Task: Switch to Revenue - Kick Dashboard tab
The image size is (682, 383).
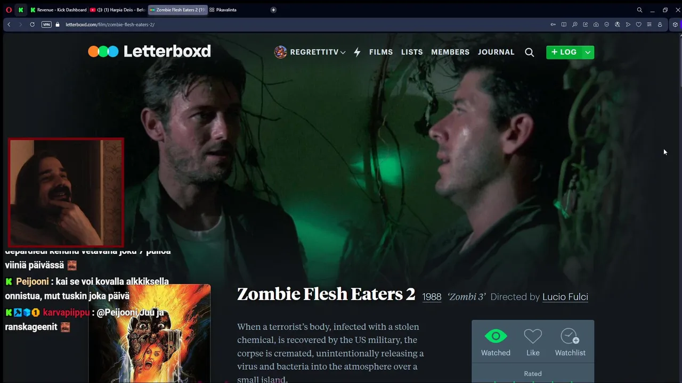Action: 58,10
